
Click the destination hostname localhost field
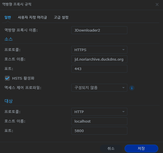click(x=99, y=121)
